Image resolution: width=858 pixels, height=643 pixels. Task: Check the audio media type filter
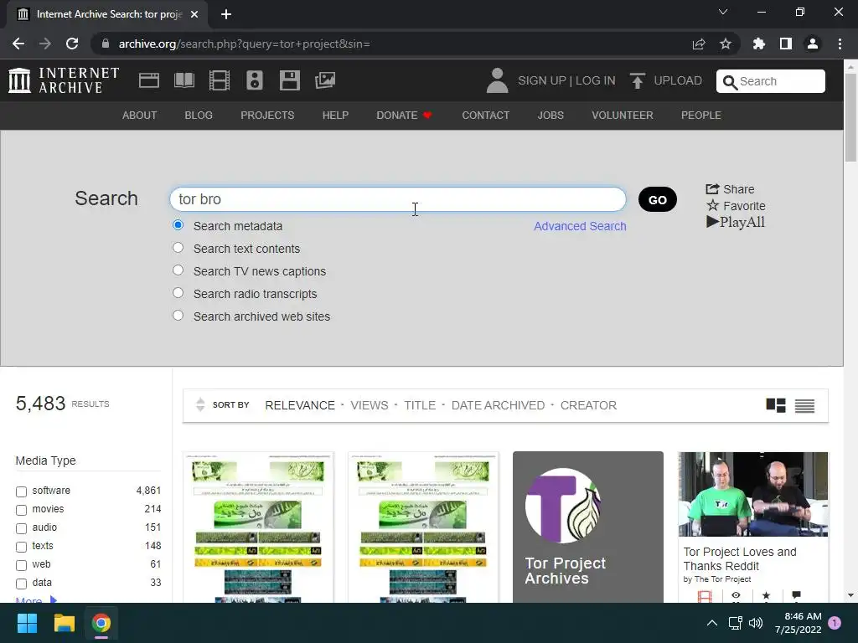click(21, 528)
